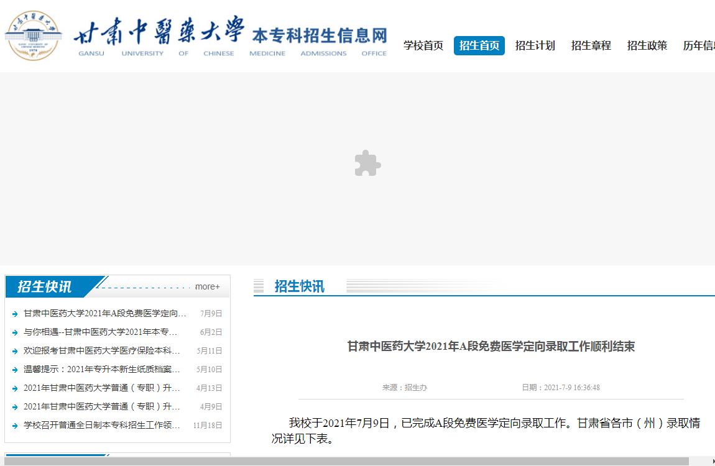Click the 招生快讯 content section heading
Image resolution: width=715 pixels, height=466 pixels.
[299, 286]
